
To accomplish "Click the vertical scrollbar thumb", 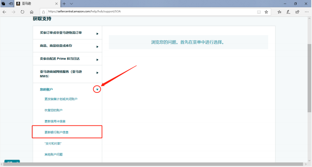I will tap(309, 78).
